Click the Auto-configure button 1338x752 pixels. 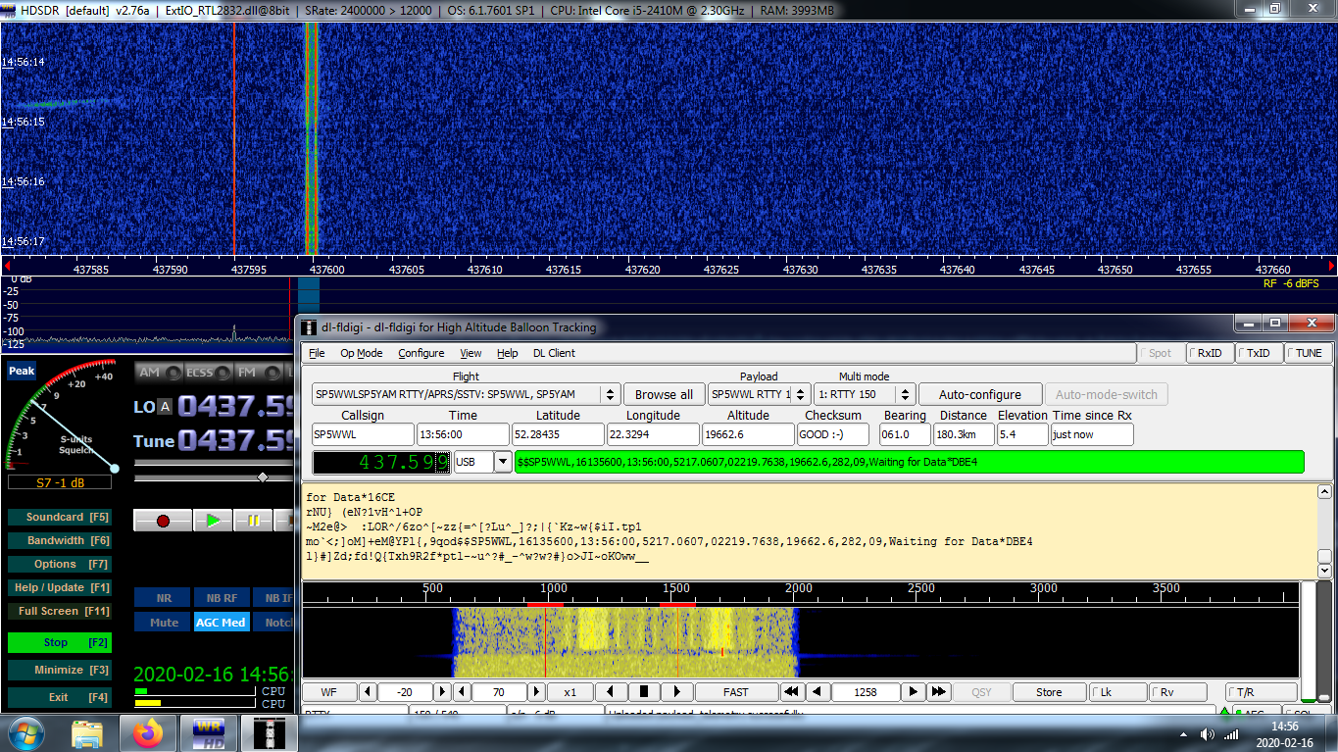coord(979,394)
